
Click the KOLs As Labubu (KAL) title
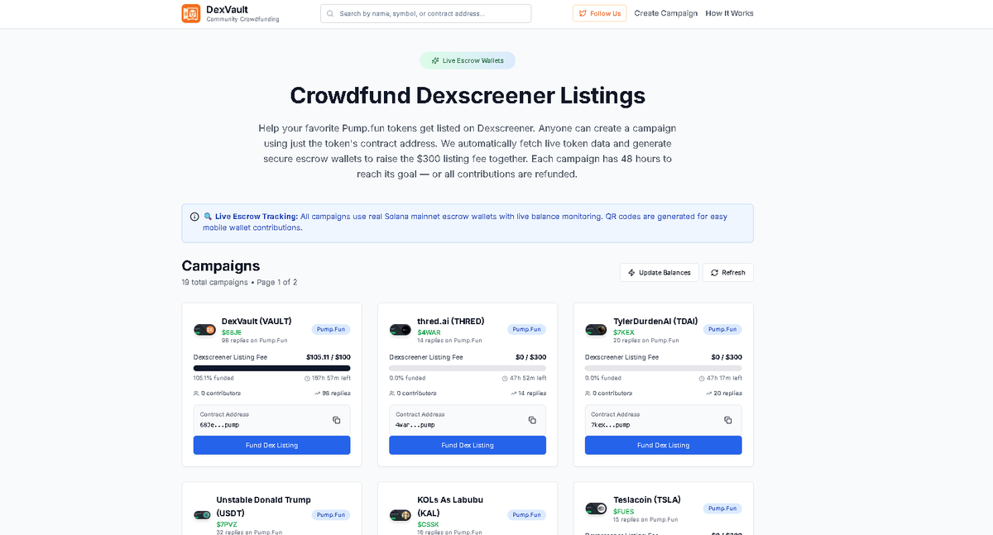450,506
